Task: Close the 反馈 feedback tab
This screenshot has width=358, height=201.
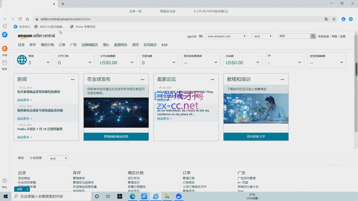Action: 27,189
